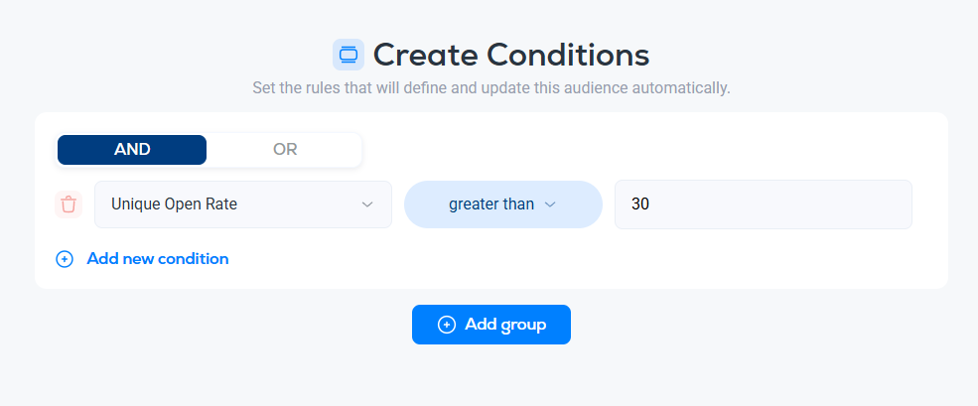Focus the value field containing 30
This screenshot has width=978, height=406.
pyautogui.click(x=763, y=204)
